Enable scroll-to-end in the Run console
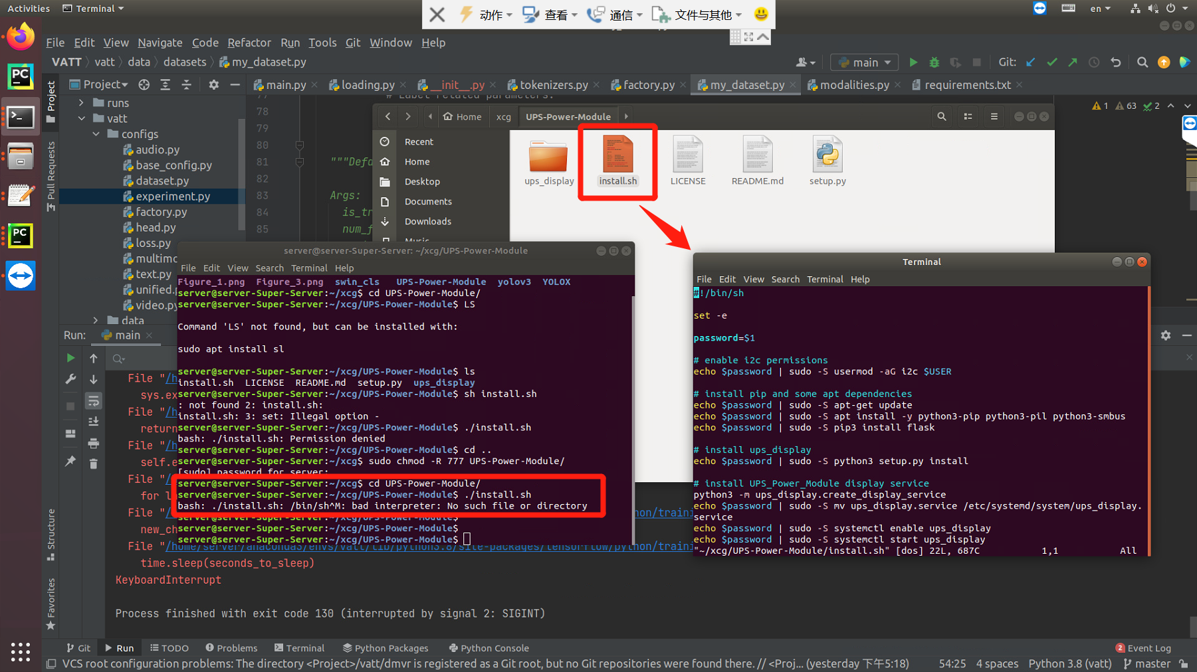The height and width of the screenshot is (672, 1197). [94, 420]
